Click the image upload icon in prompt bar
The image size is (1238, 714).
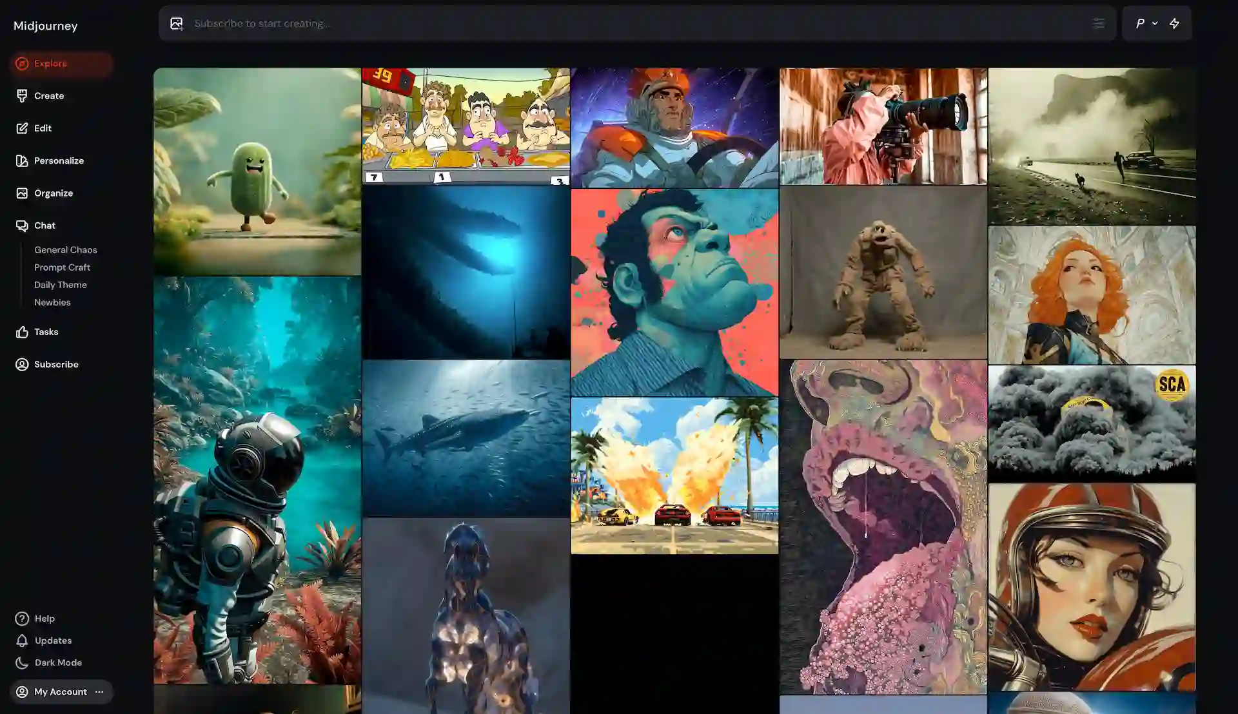[x=176, y=24]
